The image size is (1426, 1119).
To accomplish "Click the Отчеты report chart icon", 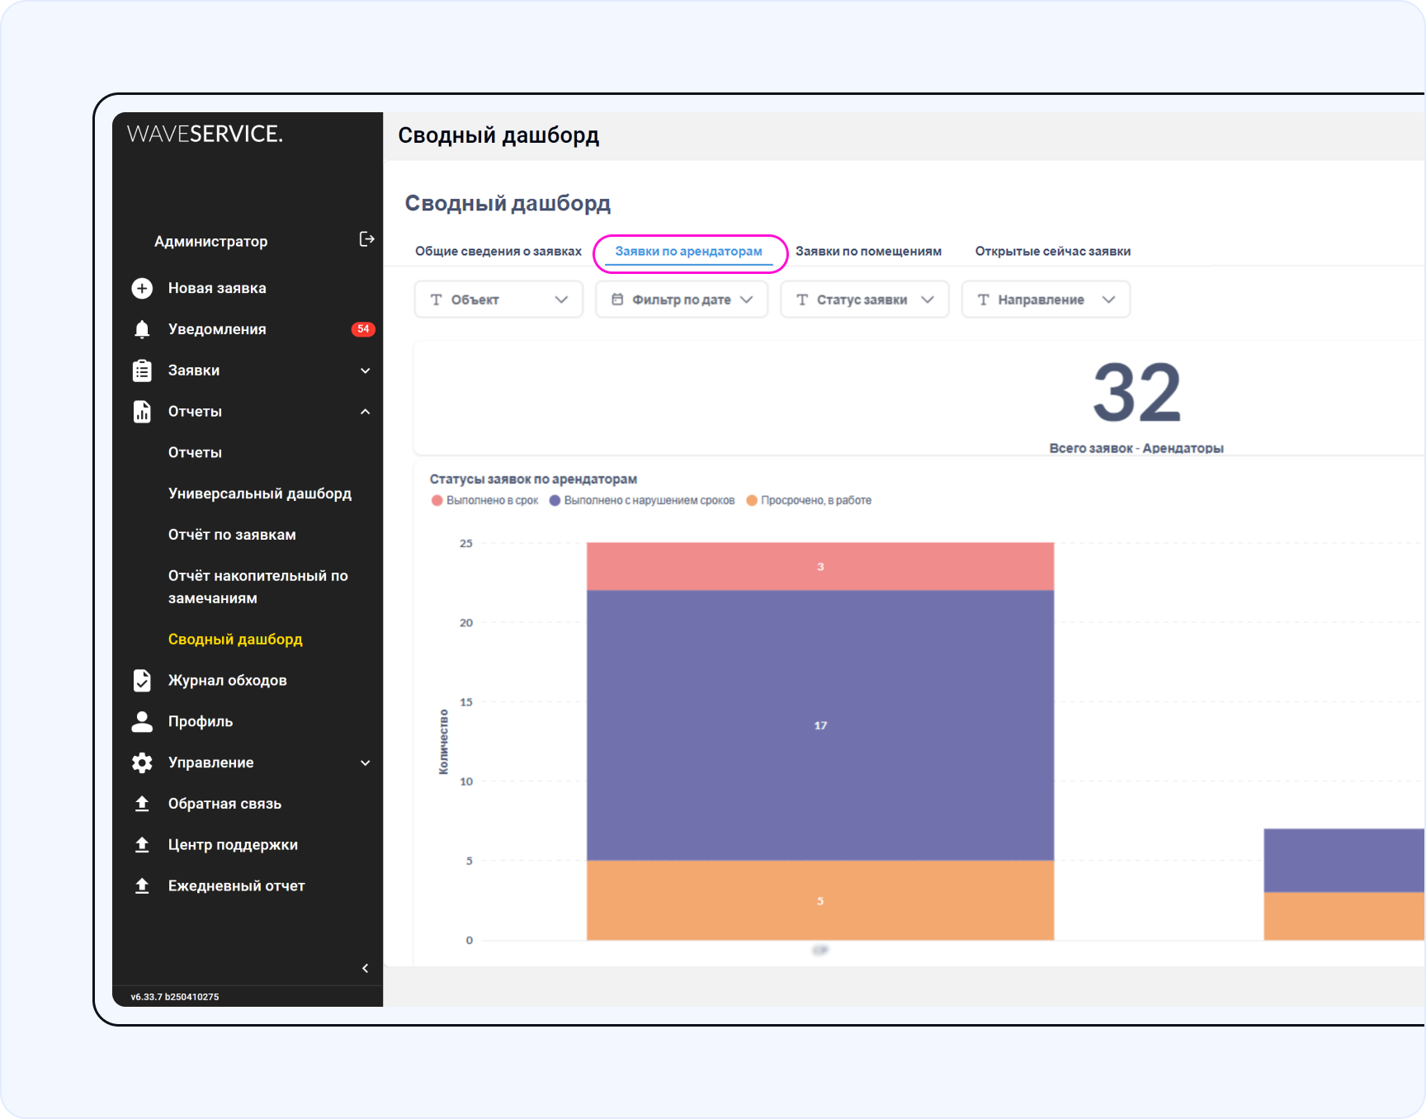I will pos(142,412).
